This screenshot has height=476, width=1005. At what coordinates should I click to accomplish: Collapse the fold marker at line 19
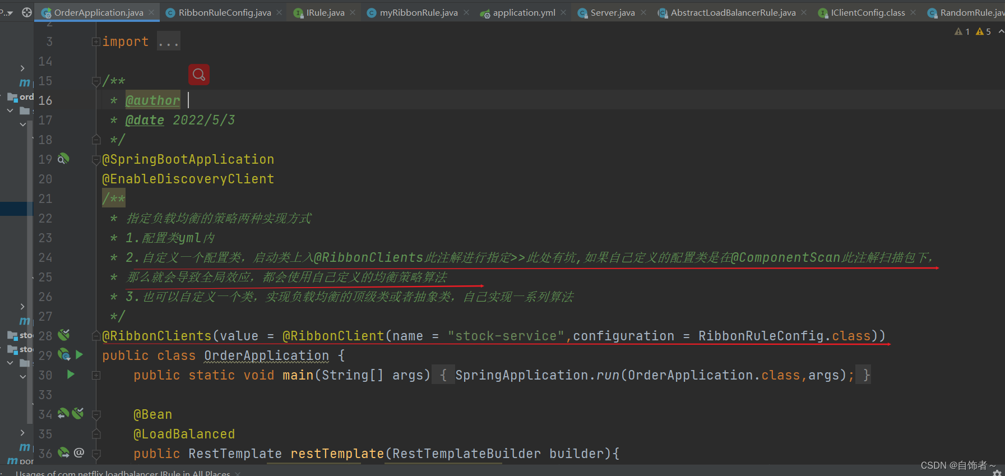(x=96, y=160)
